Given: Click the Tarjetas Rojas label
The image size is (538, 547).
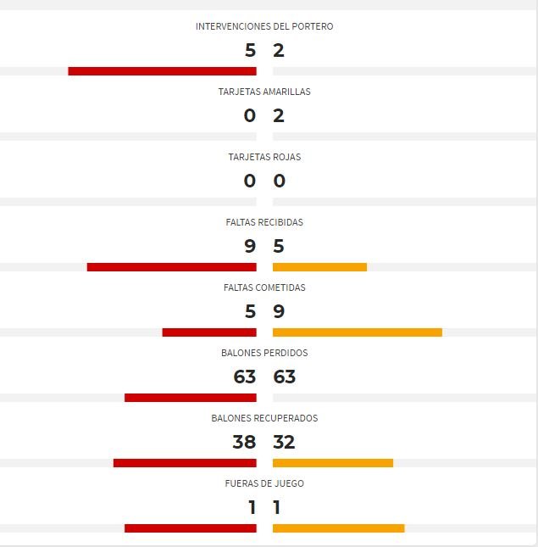Looking at the screenshot, I should tap(264, 157).
